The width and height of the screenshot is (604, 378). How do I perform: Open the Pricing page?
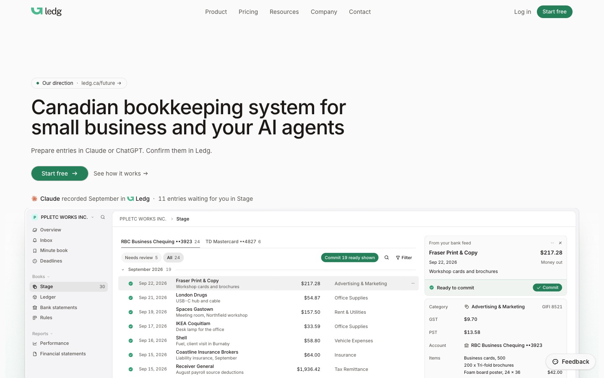(x=248, y=12)
